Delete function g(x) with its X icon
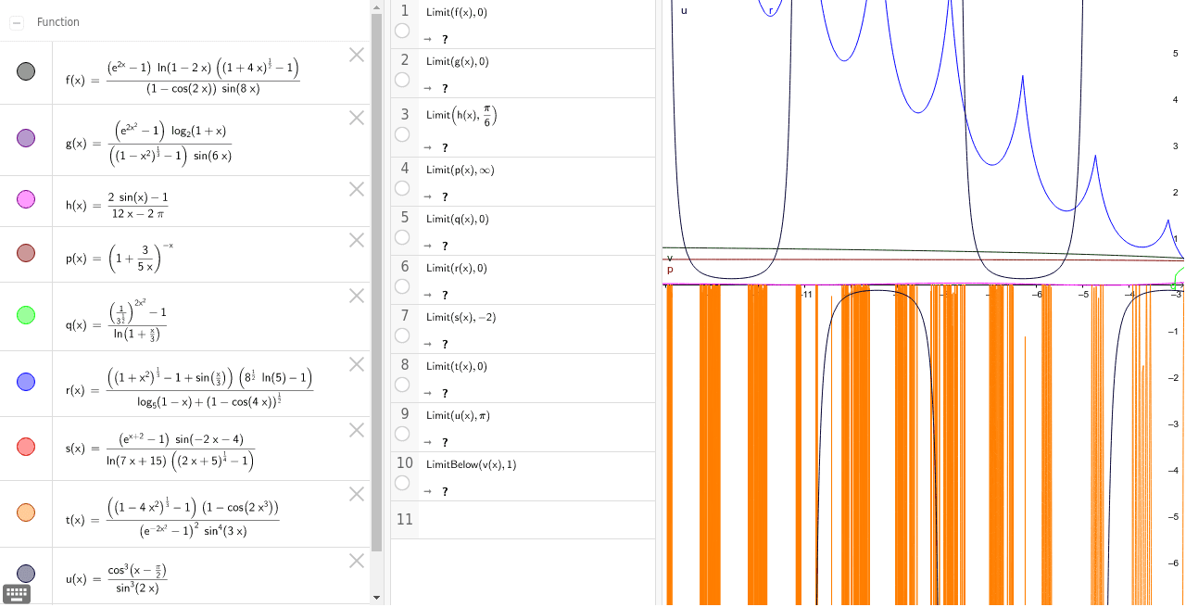This screenshot has width=1186, height=607. [357, 118]
